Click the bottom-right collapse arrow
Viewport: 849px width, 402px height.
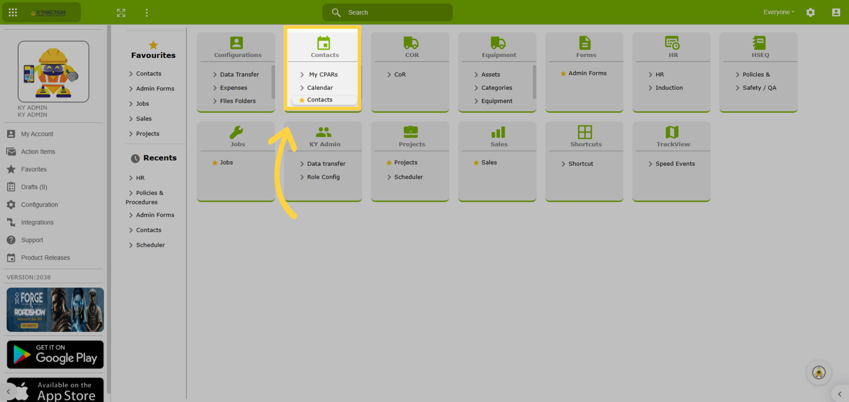[839, 394]
